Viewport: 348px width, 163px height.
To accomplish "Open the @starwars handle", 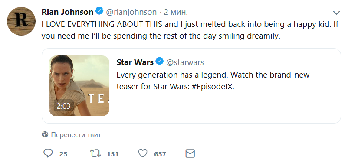I will [x=185, y=62].
